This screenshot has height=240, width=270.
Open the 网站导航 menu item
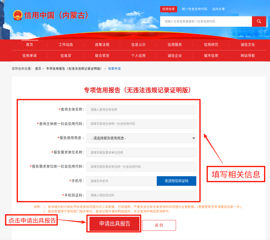(248, 56)
